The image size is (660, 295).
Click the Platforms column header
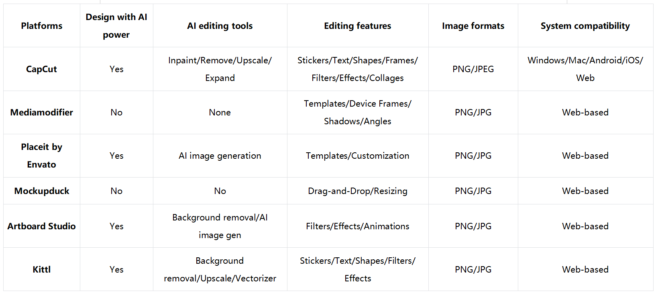point(42,26)
